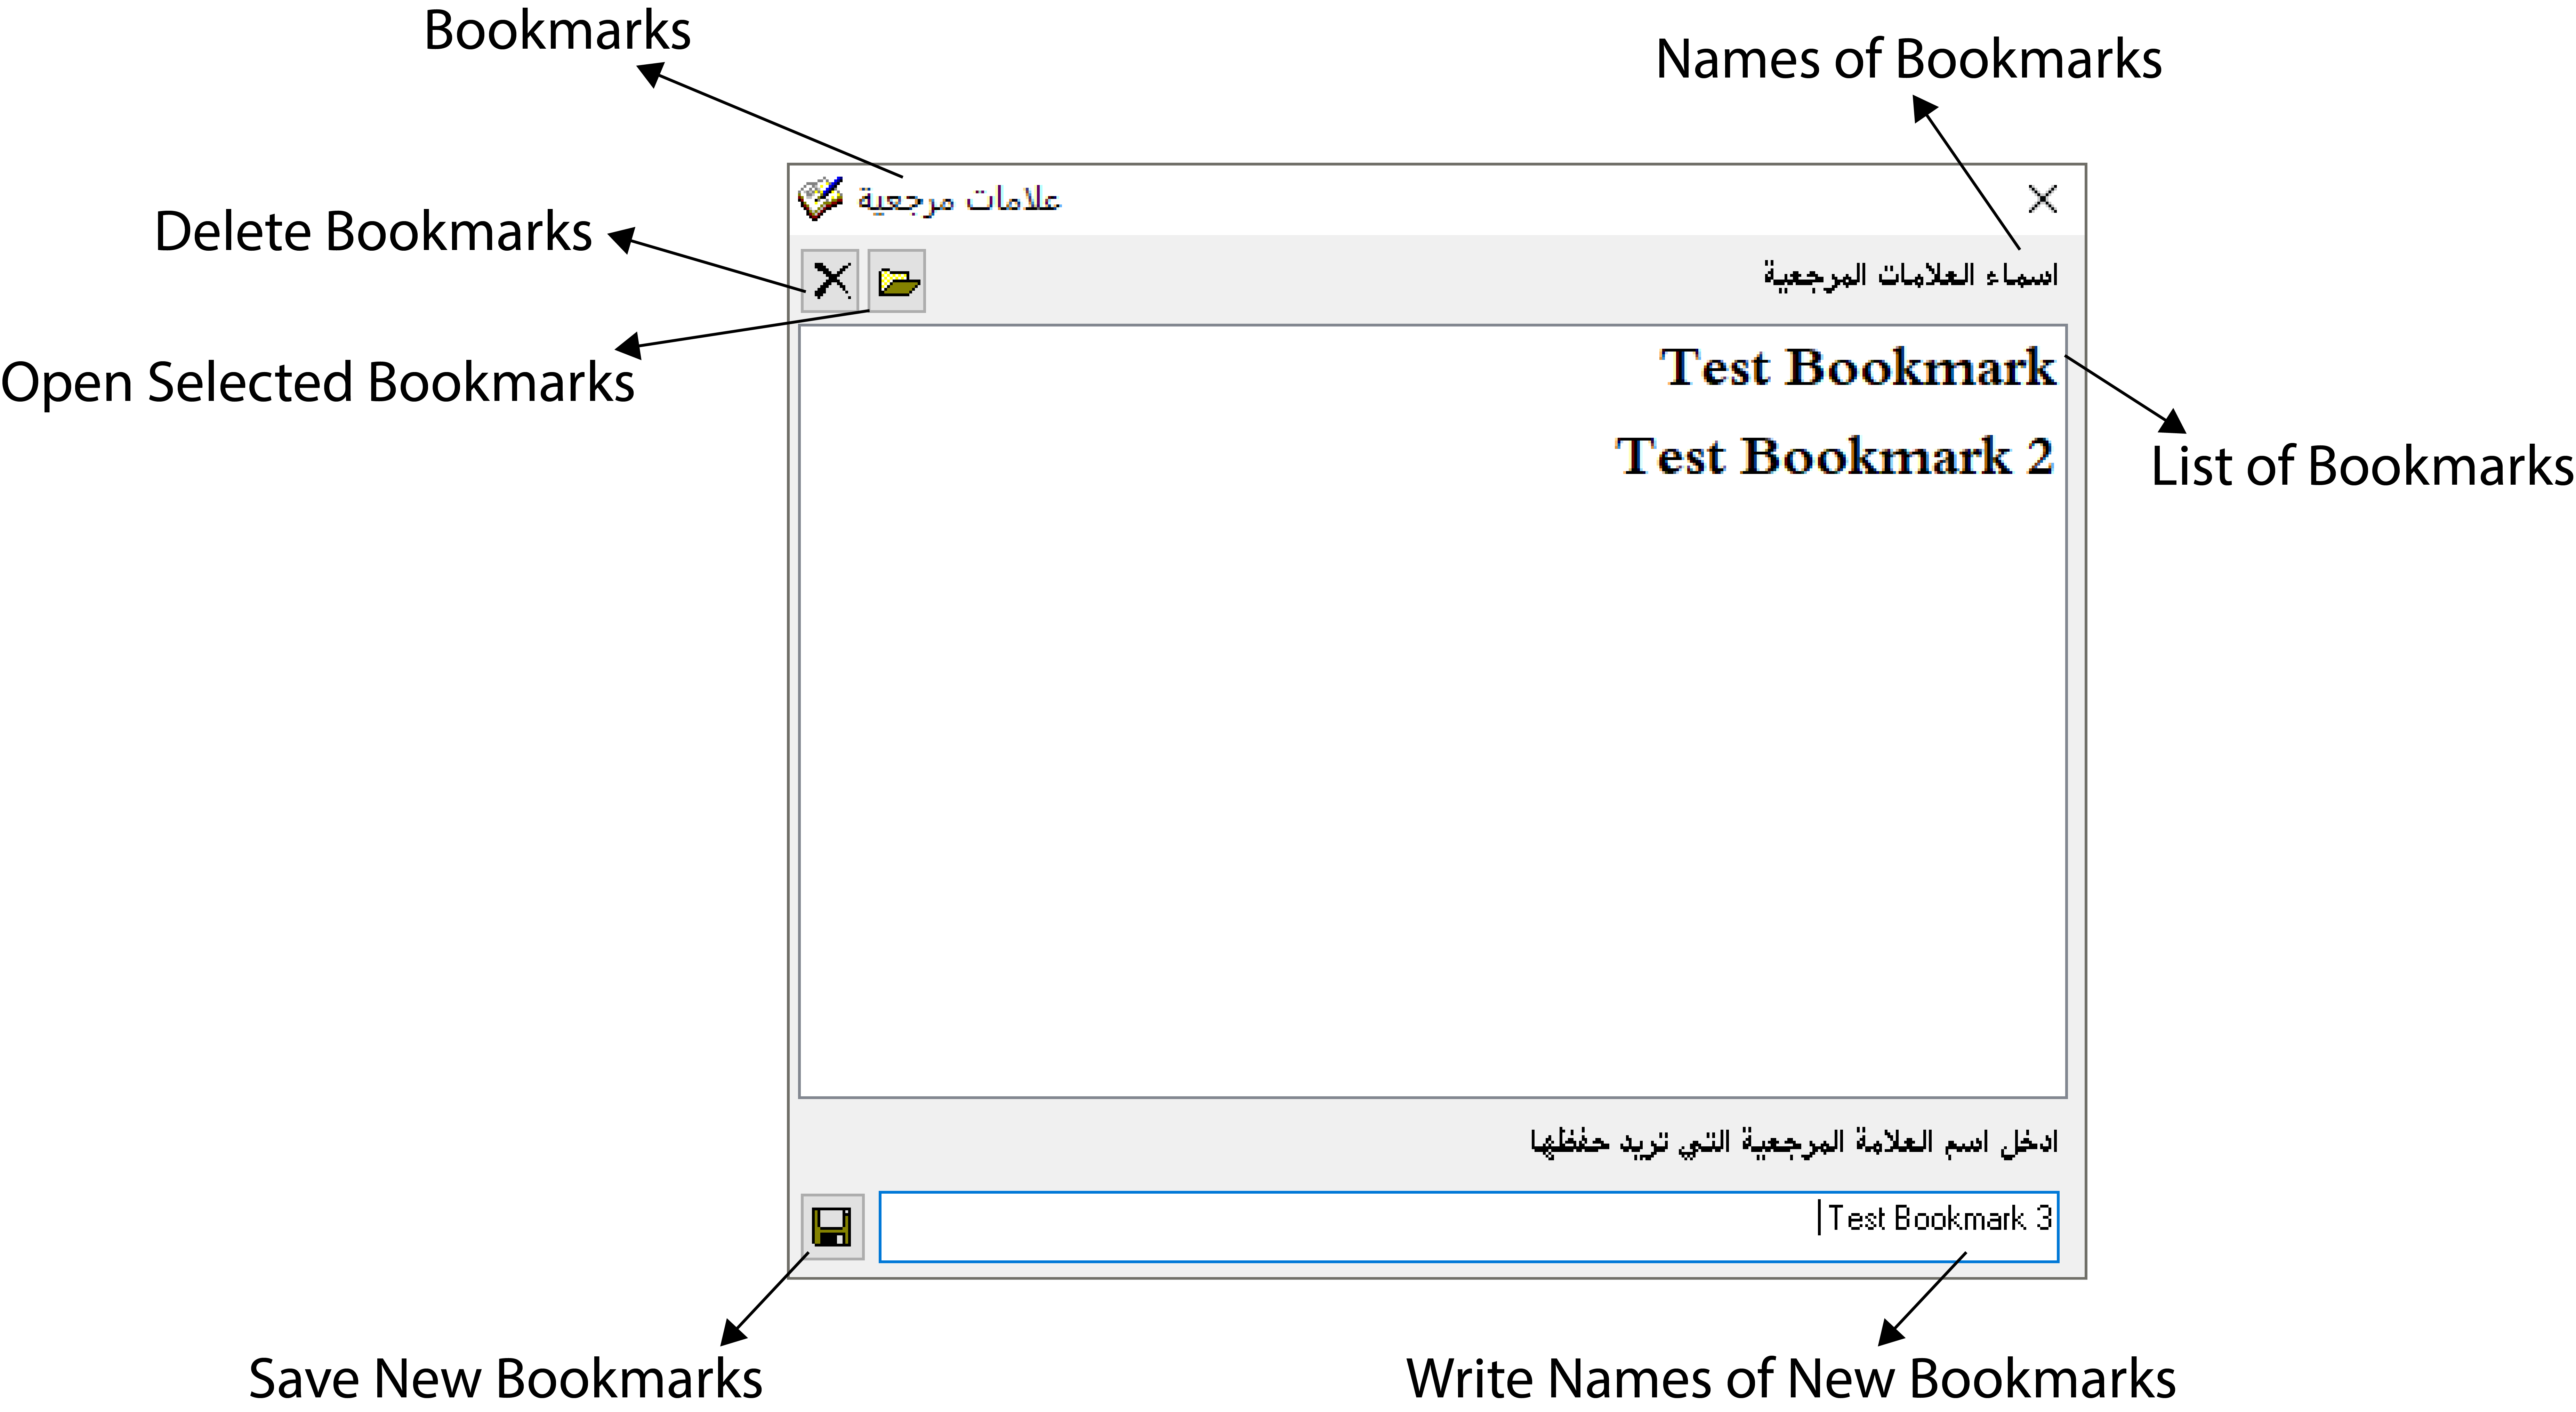Close the bookmarks dialog window
This screenshot has width=2576, height=1412.
coord(2042,199)
